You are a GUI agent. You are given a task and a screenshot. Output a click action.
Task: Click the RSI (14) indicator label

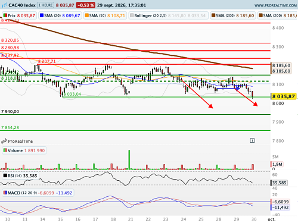click(21, 175)
